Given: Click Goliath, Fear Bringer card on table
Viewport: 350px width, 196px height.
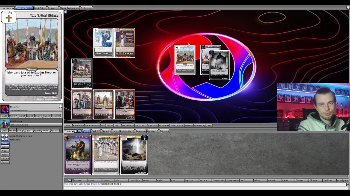Looking at the screenshot, I should coord(219,65).
